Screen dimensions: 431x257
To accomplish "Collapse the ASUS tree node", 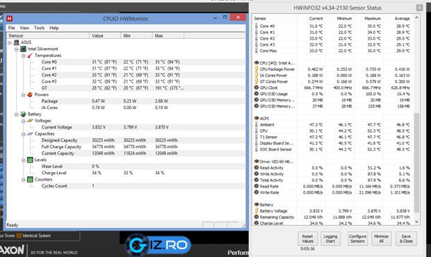I will 10,42.
